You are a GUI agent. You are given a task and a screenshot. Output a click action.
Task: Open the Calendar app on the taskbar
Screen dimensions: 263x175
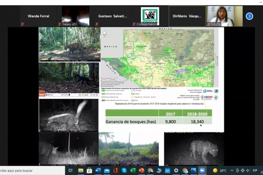167,170
